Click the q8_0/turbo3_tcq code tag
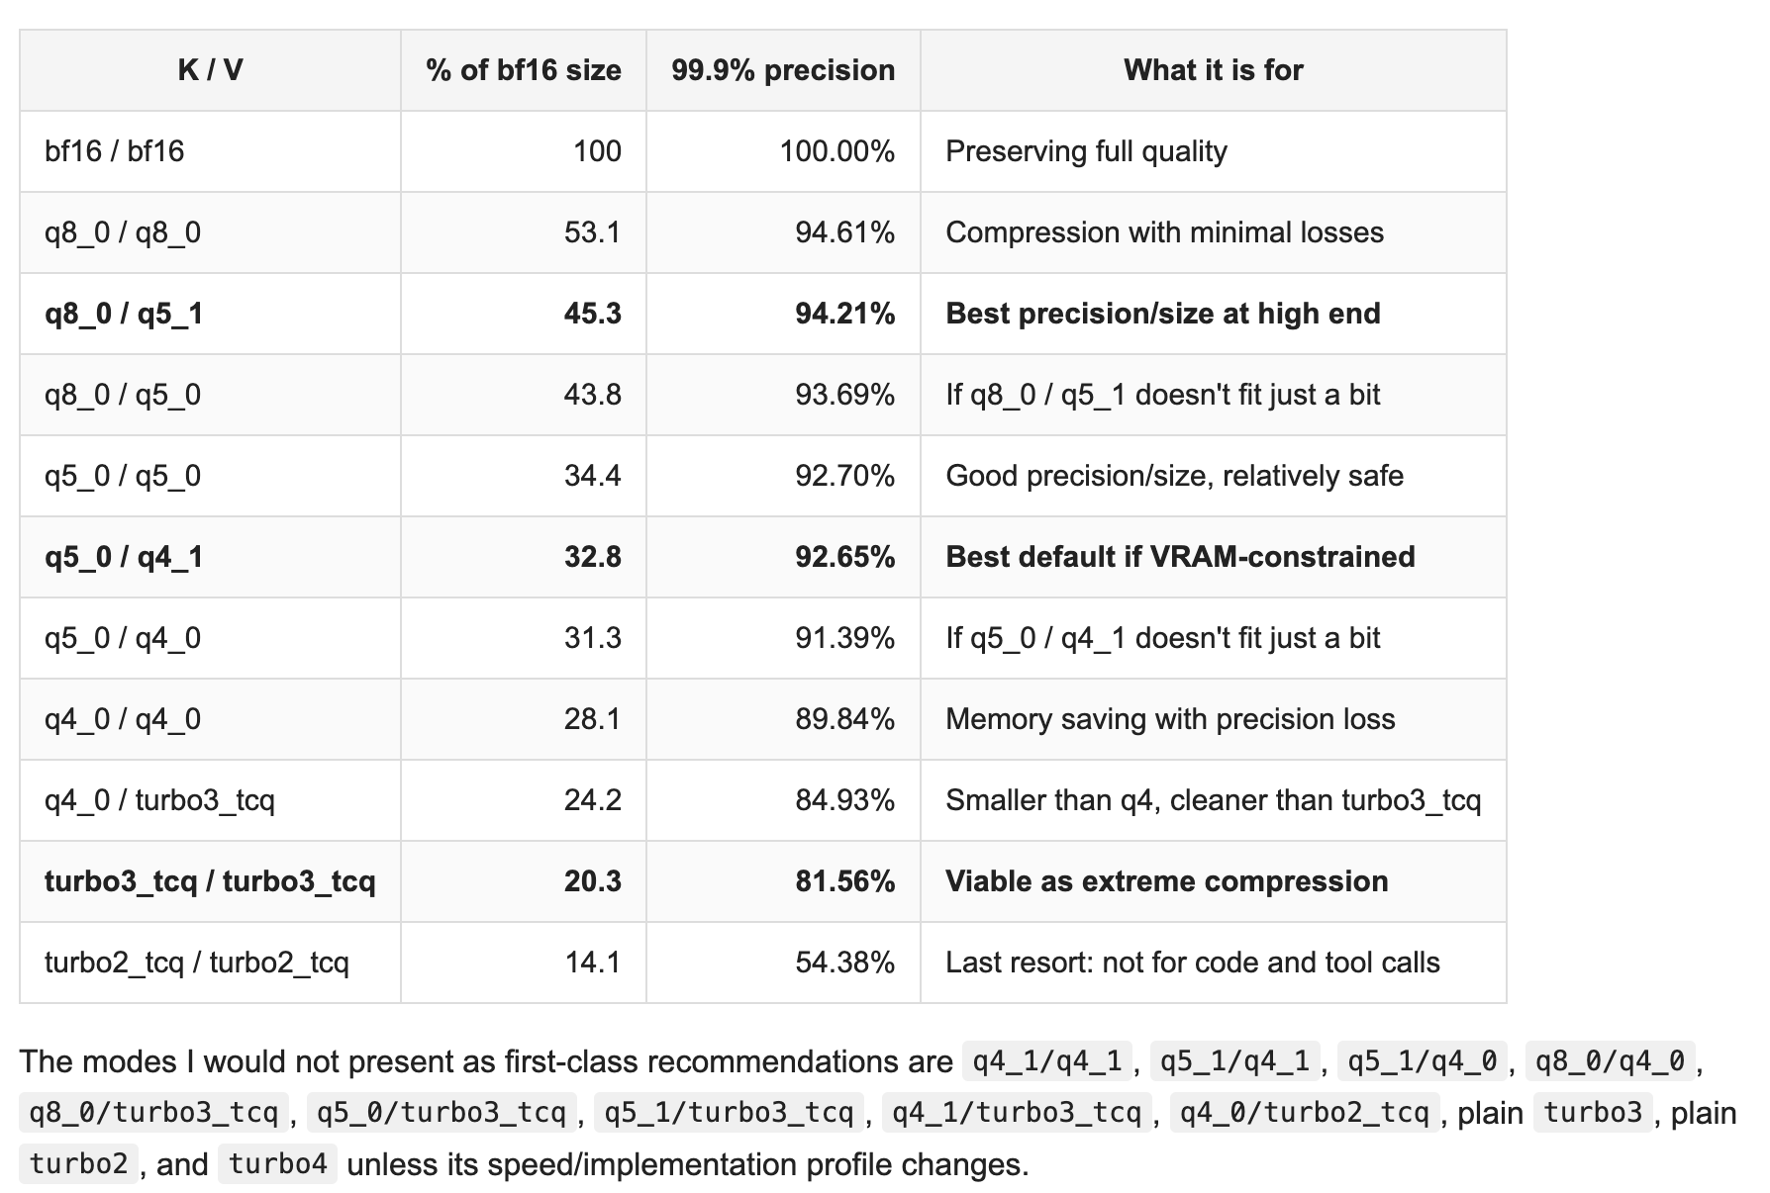Screen dimensions: 1770x1193 coord(154,1113)
